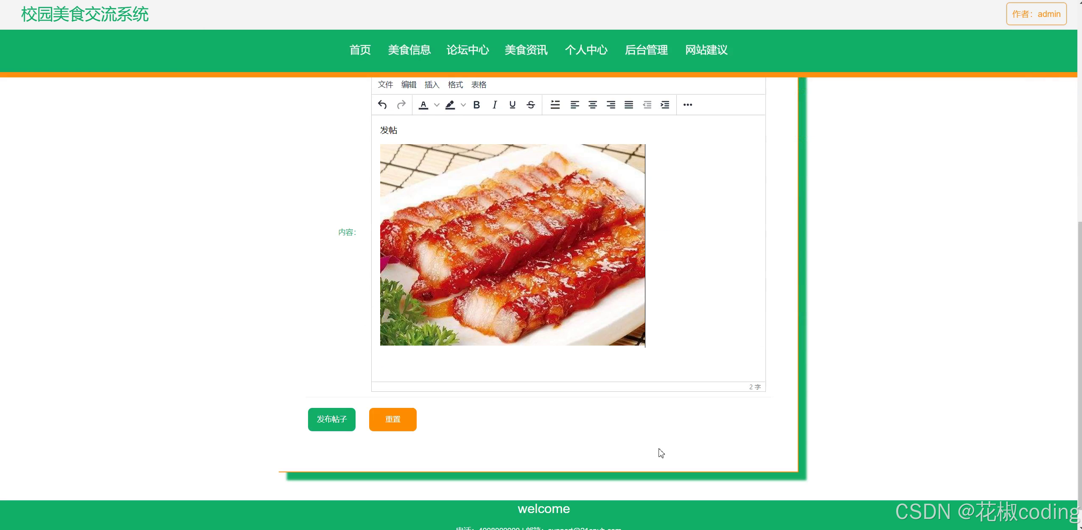The image size is (1082, 530).
Task: Open the 插入 menu
Action: click(431, 84)
